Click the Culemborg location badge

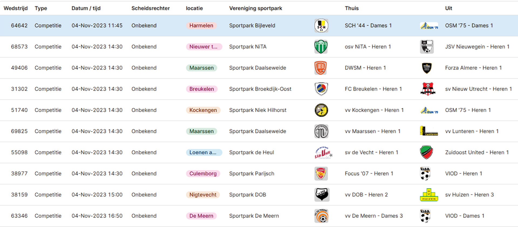tap(203, 174)
